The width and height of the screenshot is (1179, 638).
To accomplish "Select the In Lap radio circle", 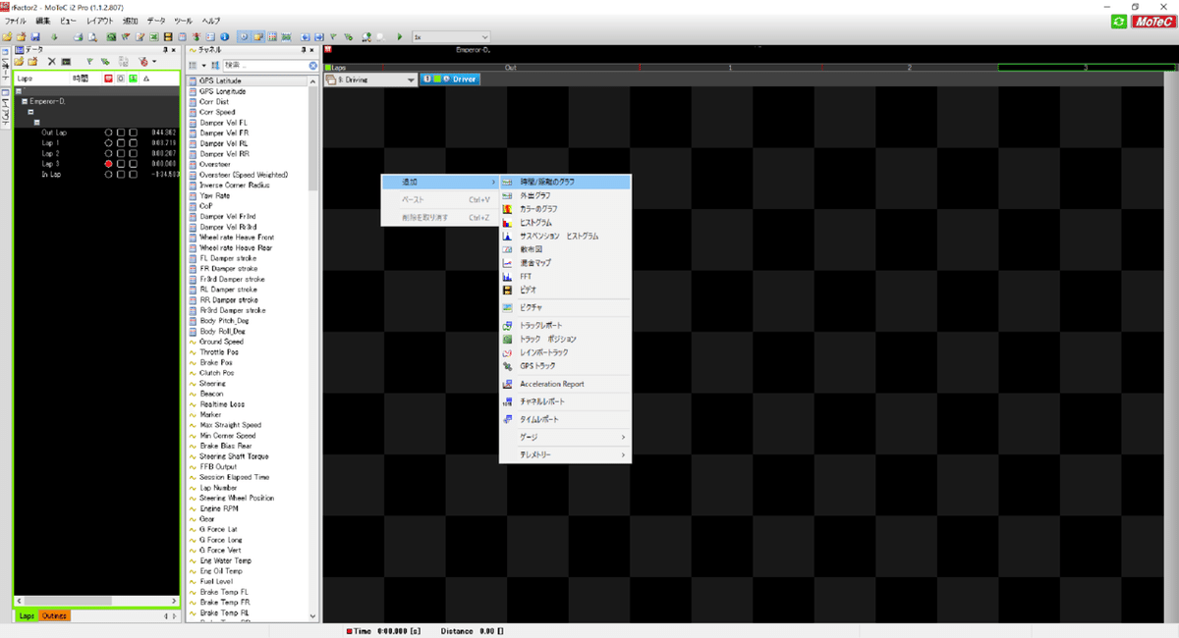I will [109, 174].
